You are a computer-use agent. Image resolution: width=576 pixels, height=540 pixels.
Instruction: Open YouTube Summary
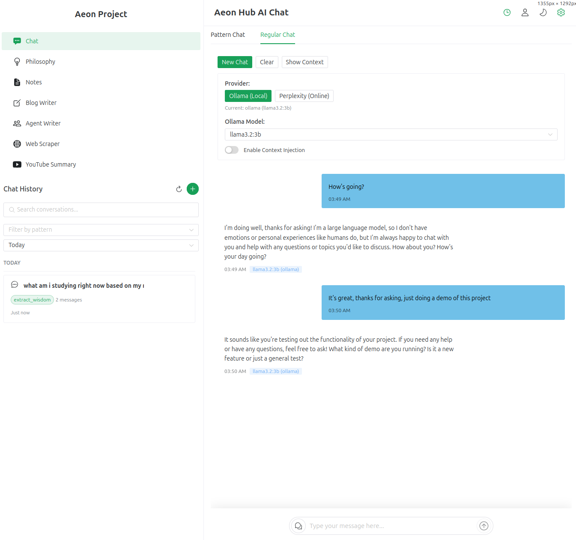pyautogui.click(x=51, y=164)
